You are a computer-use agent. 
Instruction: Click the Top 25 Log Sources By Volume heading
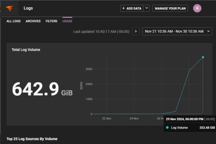coord(32,139)
